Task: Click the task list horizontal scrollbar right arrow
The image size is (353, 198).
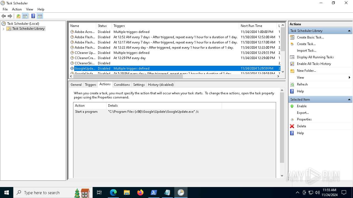Action: point(278,76)
